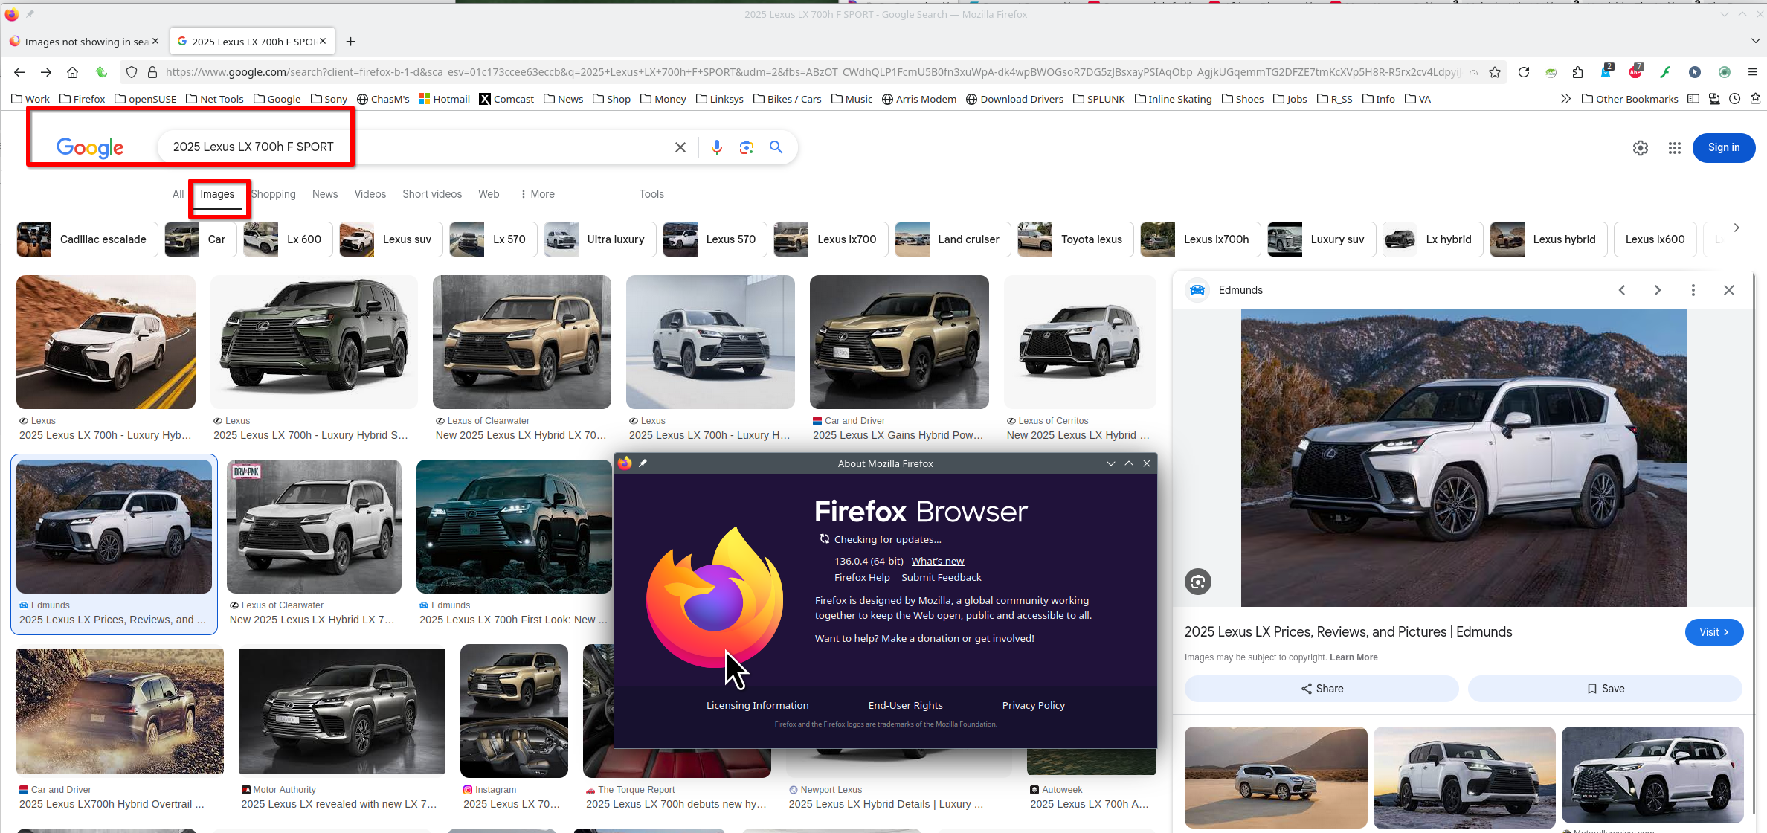
Task: Click the Firefox forward arrow button
Action: click(46, 72)
